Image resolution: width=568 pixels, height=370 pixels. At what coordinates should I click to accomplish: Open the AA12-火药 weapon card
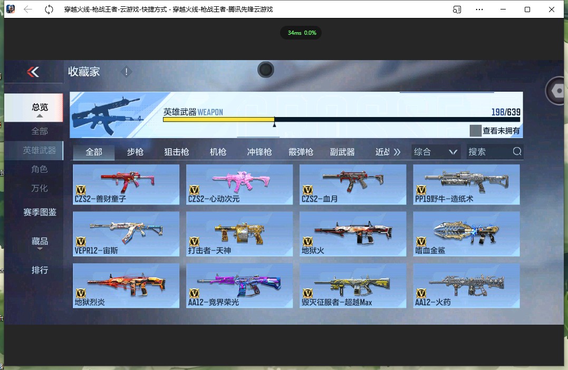tap(467, 286)
